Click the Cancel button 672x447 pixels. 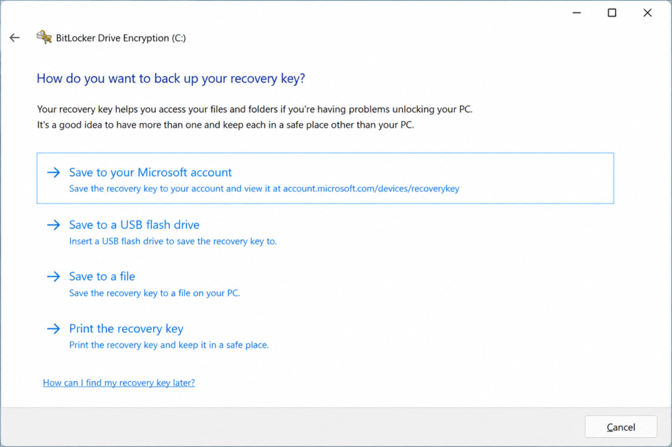[x=621, y=427]
